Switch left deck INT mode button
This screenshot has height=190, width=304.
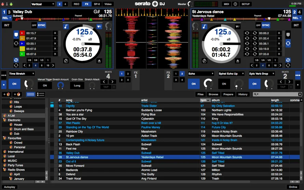pos(7,25)
